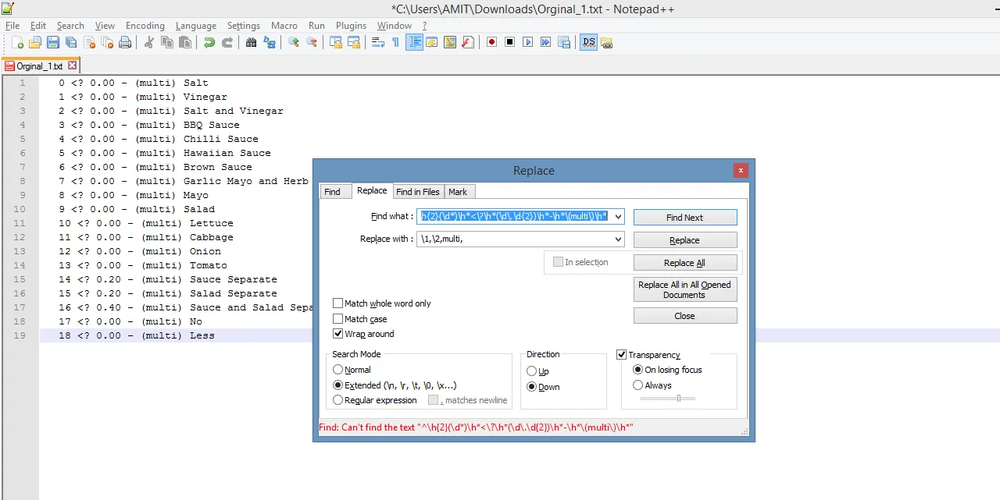
Task: Click the Macro Playback icon
Action: (527, 42)
